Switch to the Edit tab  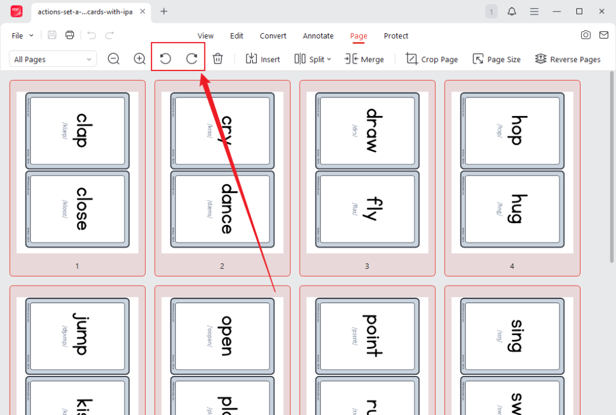pyautogui.click(x=236, y=35)
